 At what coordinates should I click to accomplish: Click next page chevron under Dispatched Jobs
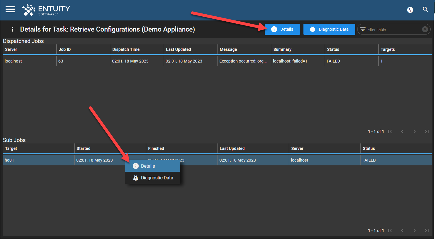click(x=414, y=131)
